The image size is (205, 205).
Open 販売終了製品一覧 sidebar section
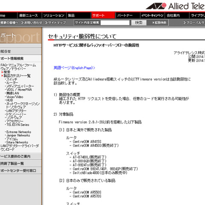click(21, 164)
